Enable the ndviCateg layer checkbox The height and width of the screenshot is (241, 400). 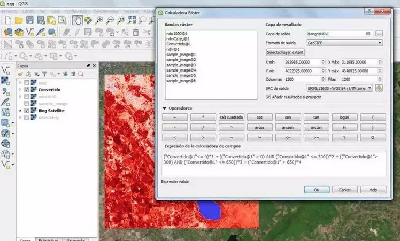point(26,118)
